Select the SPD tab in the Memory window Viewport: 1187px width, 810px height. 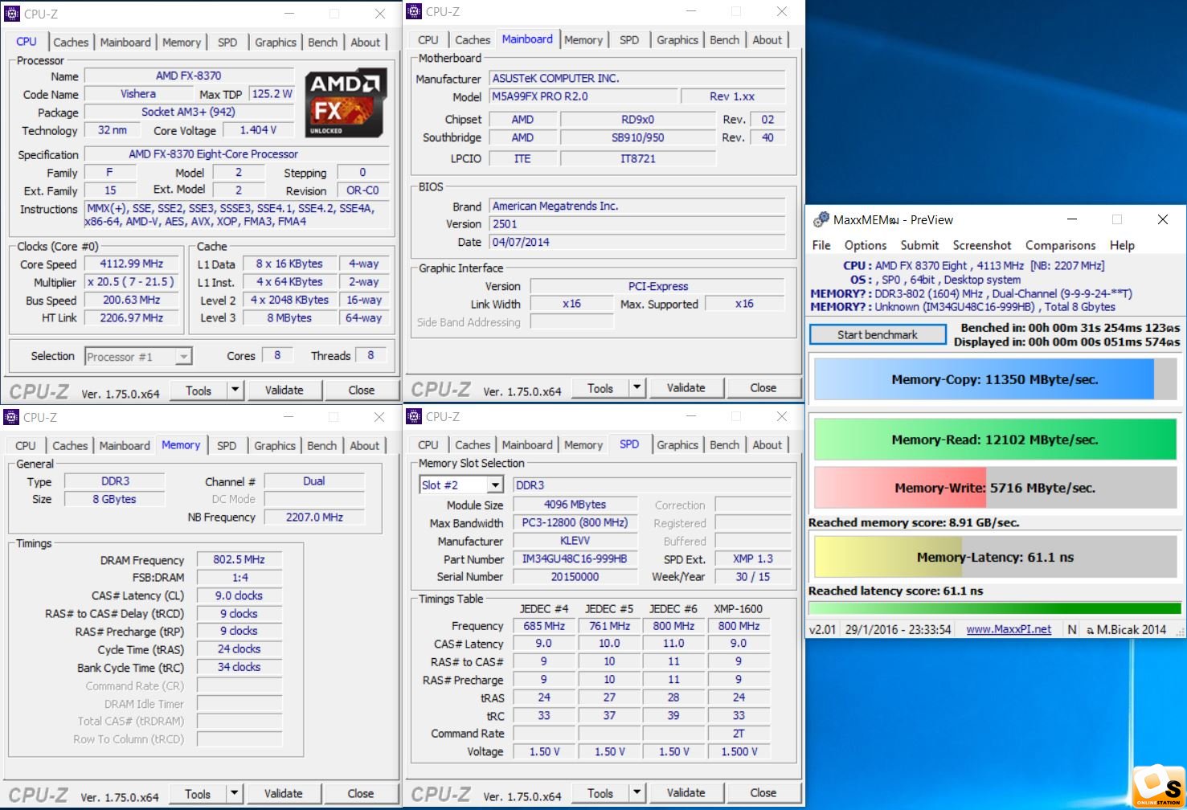tap(227, 445)
